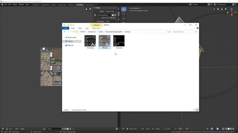Open Blender Render menu
The image size is (238, 133).
[15, 4]
